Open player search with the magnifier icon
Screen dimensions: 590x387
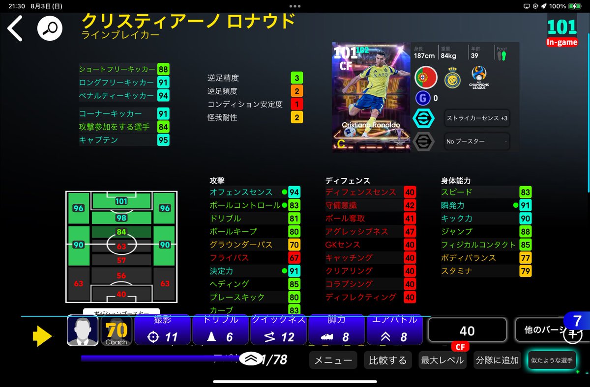click(50, 29)
